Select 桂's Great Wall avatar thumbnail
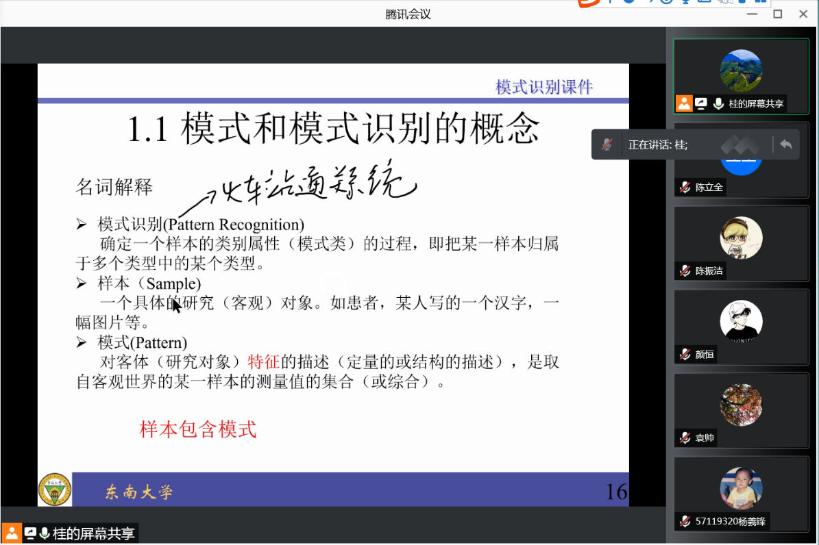This screenshot has width=819, height=545. click(x=741, y=71)
